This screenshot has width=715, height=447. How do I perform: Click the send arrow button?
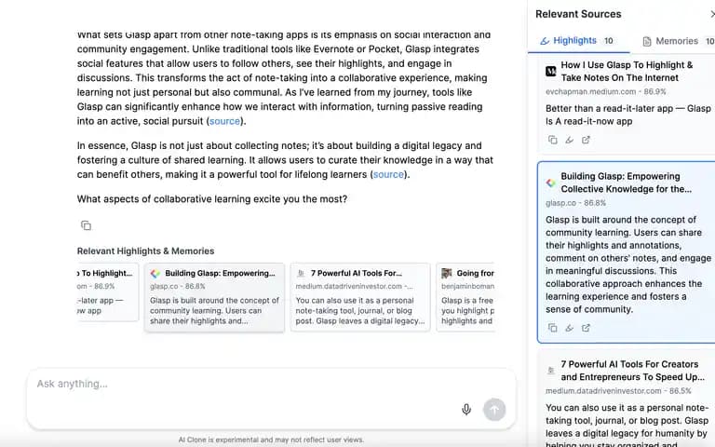tap(494, 409)
